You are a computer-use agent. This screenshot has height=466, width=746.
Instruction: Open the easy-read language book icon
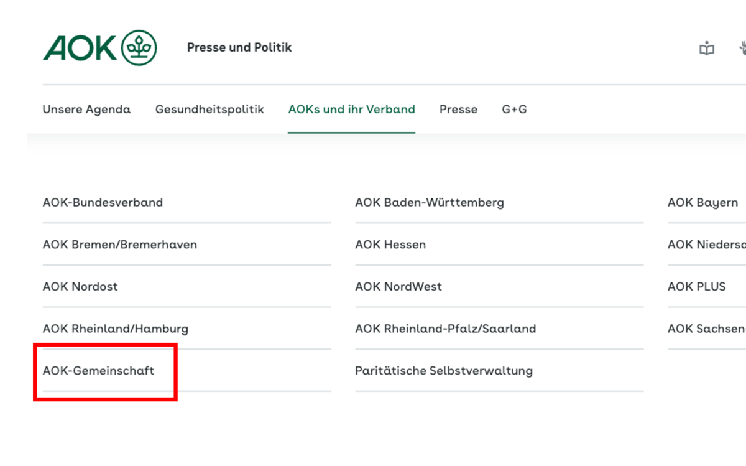point(707,49)
